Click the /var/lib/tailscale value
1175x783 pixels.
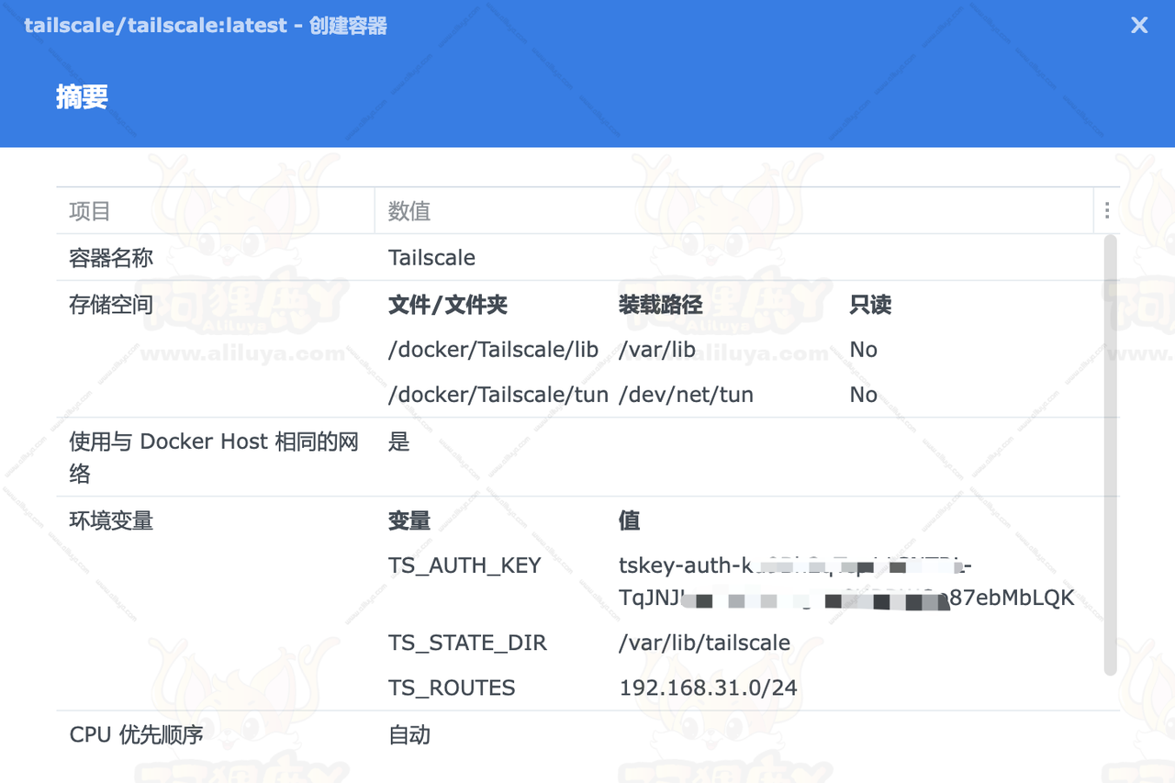point(704,643)
